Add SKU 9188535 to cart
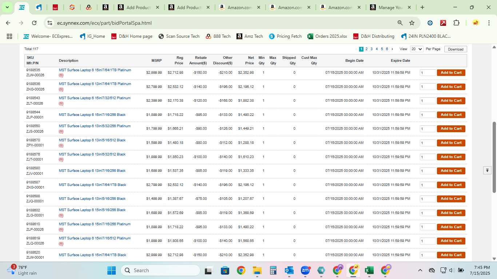 451,73
